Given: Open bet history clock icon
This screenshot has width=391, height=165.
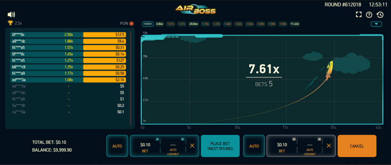Looking at the screenshot, I should (x=380, y=15).
